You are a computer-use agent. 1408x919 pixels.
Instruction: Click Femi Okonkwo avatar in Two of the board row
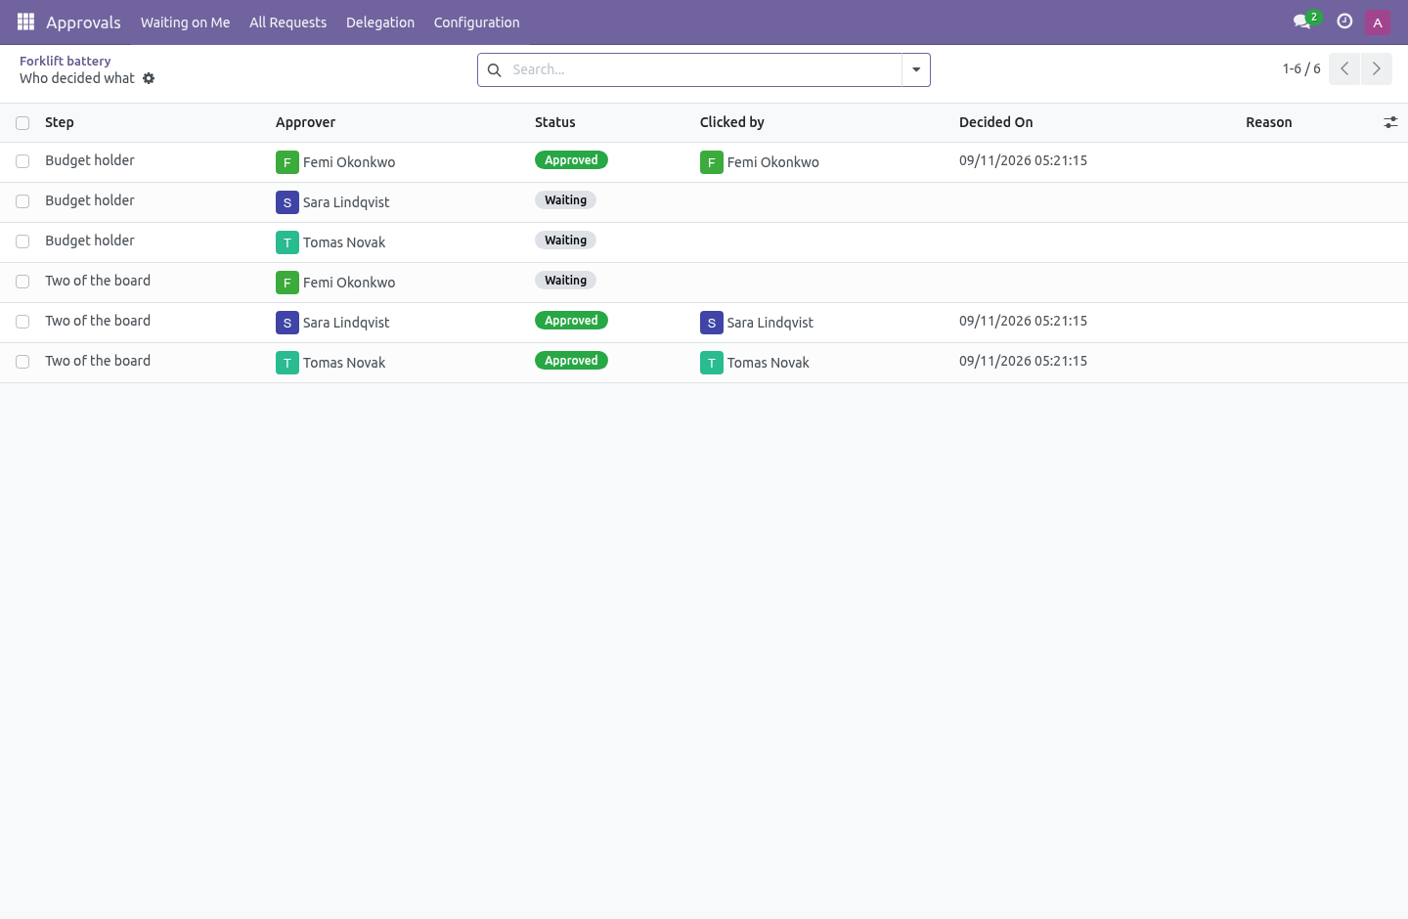click(287, 283)
